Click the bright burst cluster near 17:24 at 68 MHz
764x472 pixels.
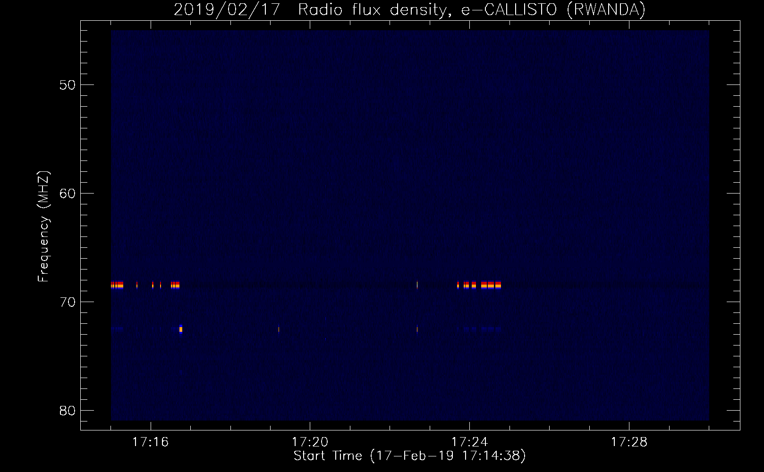click(x=479, y=285)
